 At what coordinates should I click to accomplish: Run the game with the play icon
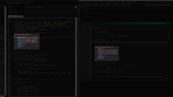pos(104,5)
